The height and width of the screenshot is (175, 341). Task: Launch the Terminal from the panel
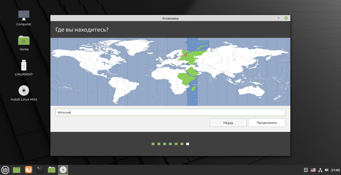(40, 170)
